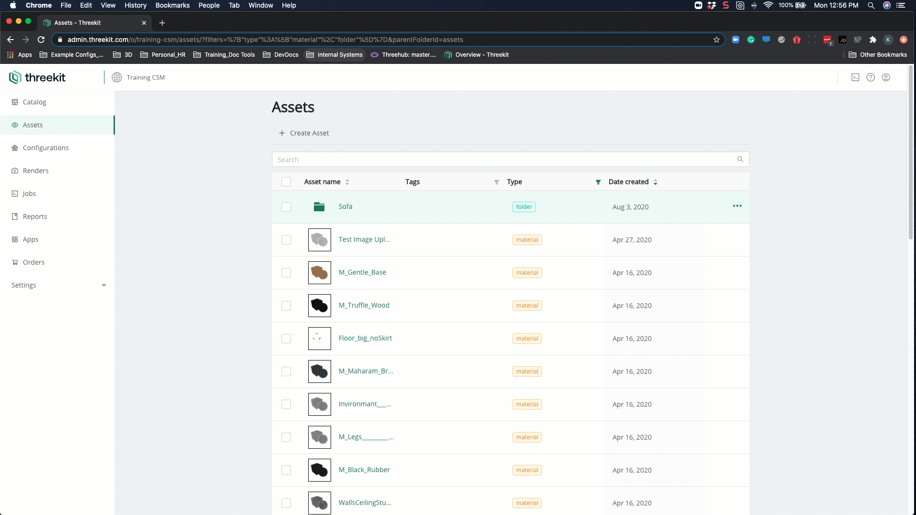
Task: Open the Bookmarks menu in menu bar
Action: [172, 5]
